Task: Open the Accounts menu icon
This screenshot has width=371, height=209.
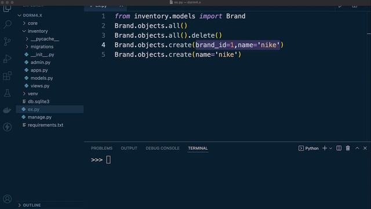Action: click(x=8, y=199)
